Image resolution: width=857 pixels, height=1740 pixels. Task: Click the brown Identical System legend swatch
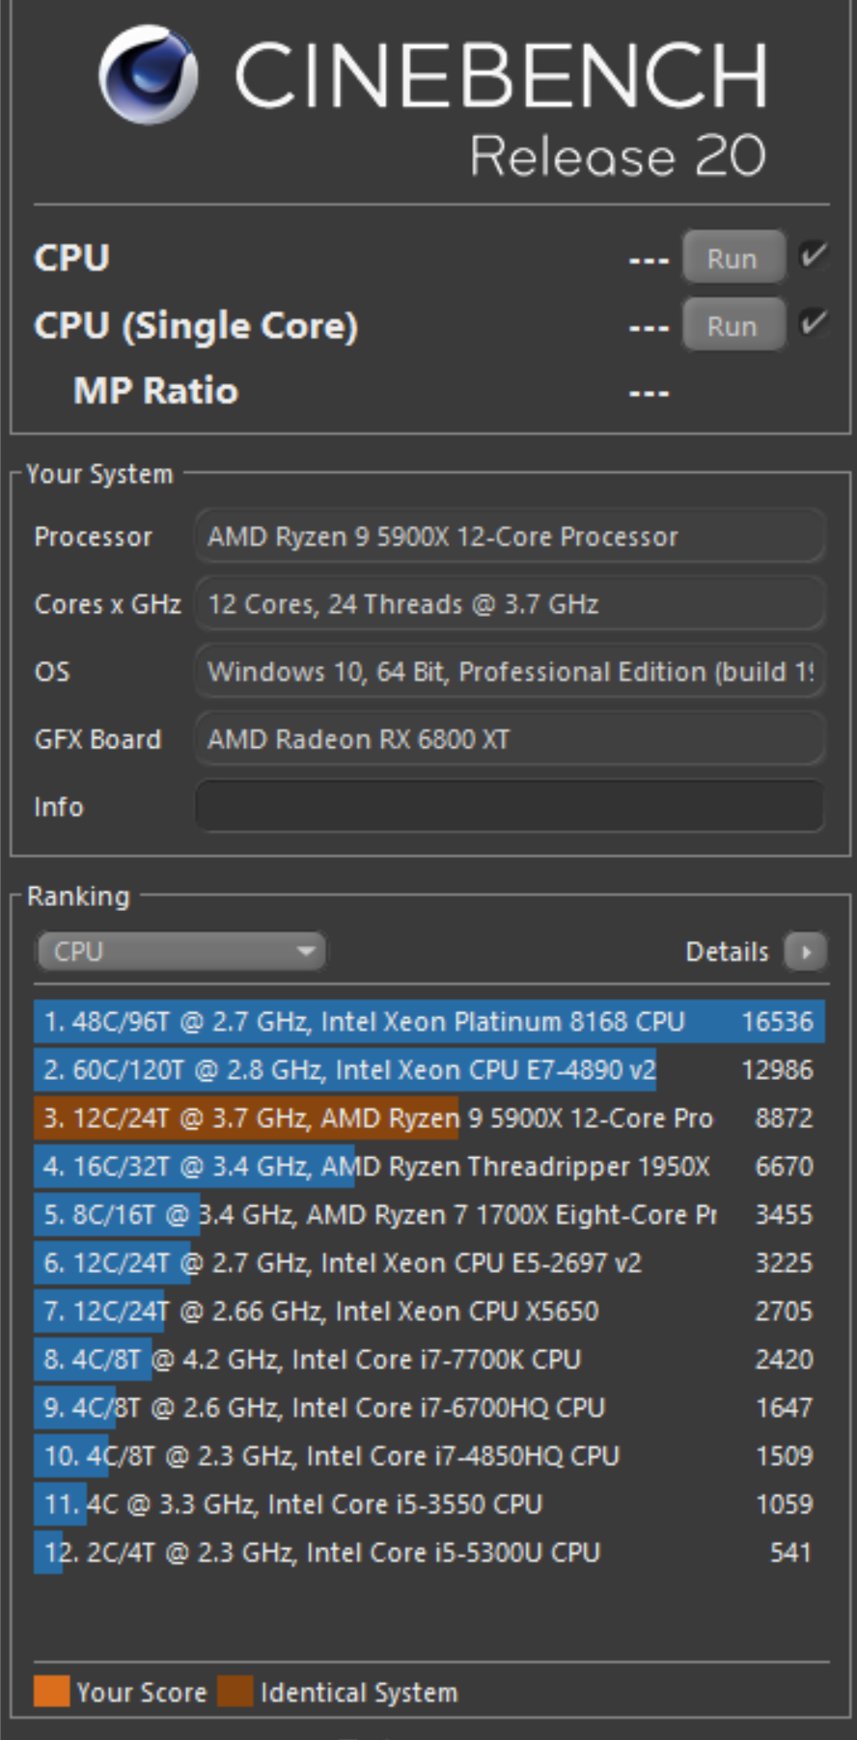click(235, 1691)
